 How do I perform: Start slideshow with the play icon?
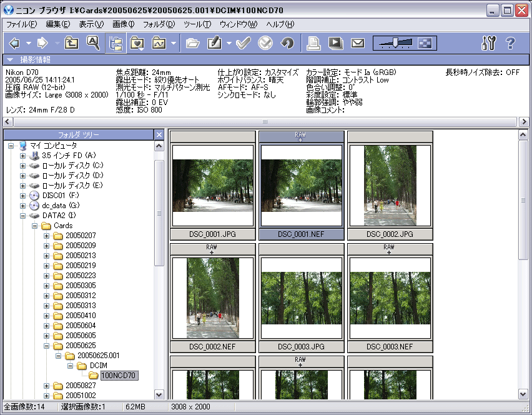[x=335, y=43]
